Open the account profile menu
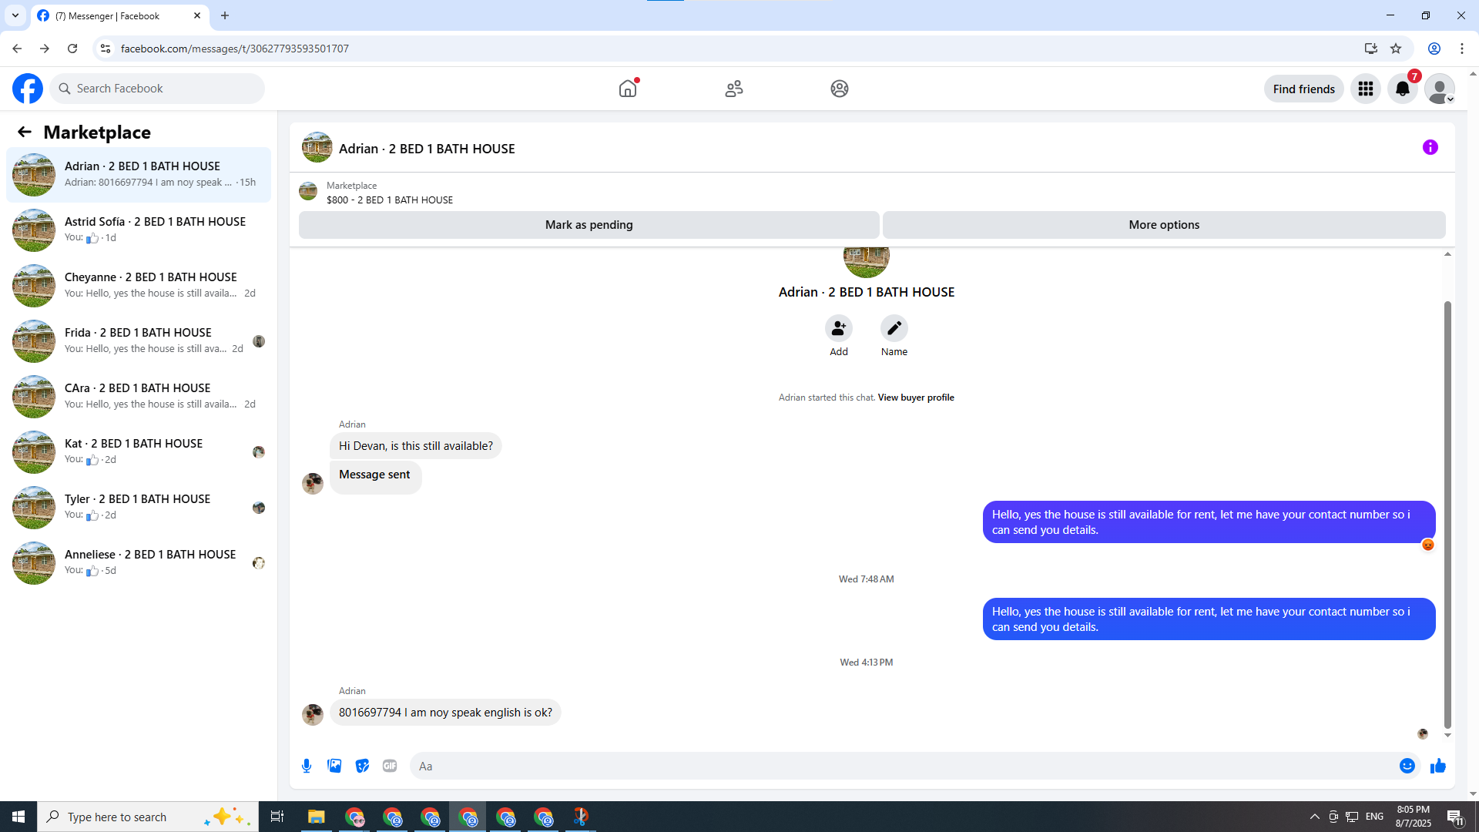Screen dimensions: 1479x832 coord(1440,89)
